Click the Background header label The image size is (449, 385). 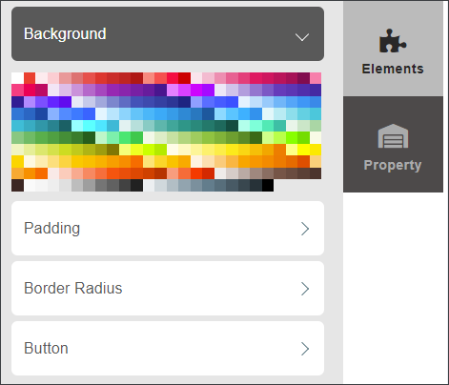tap(65, 33)
